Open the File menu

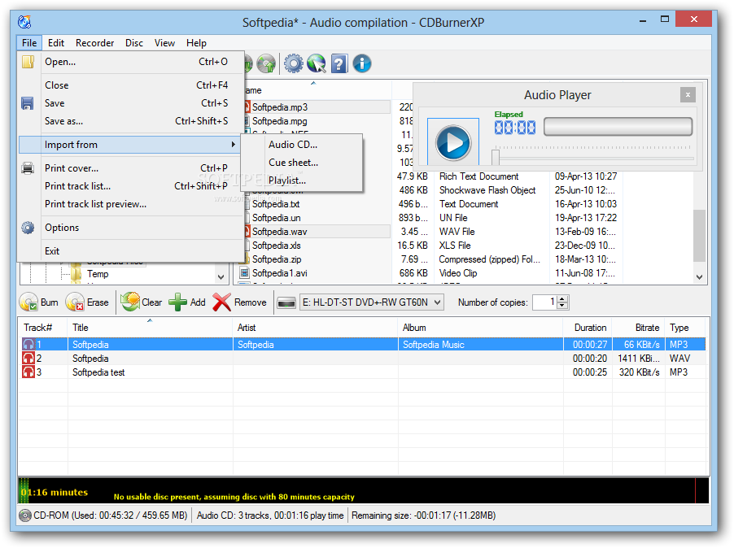coord(29,42)
